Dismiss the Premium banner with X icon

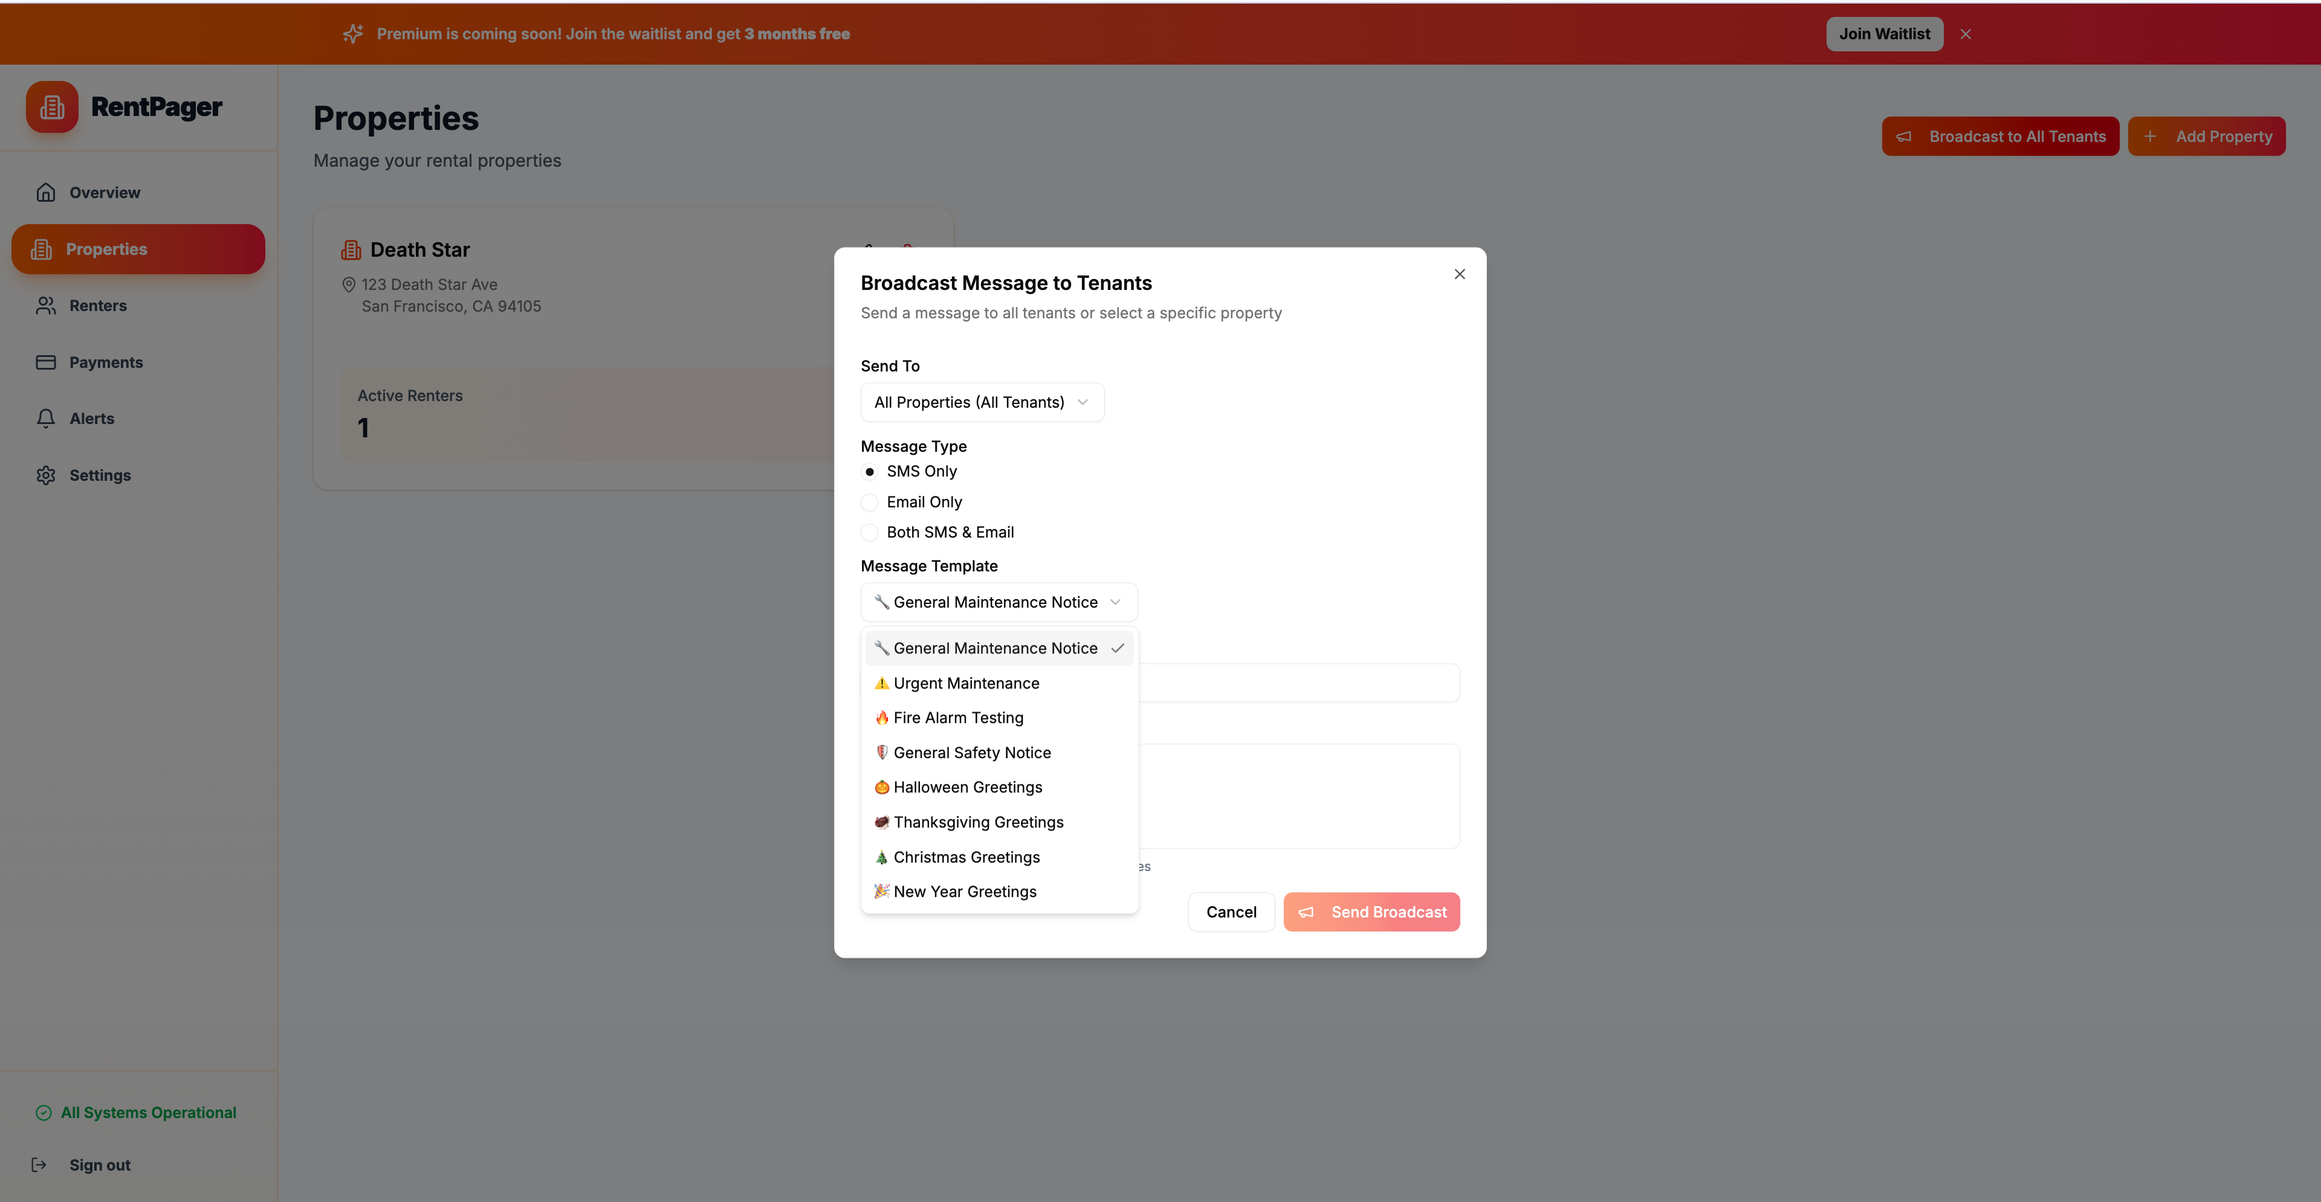pos(1965,34)
